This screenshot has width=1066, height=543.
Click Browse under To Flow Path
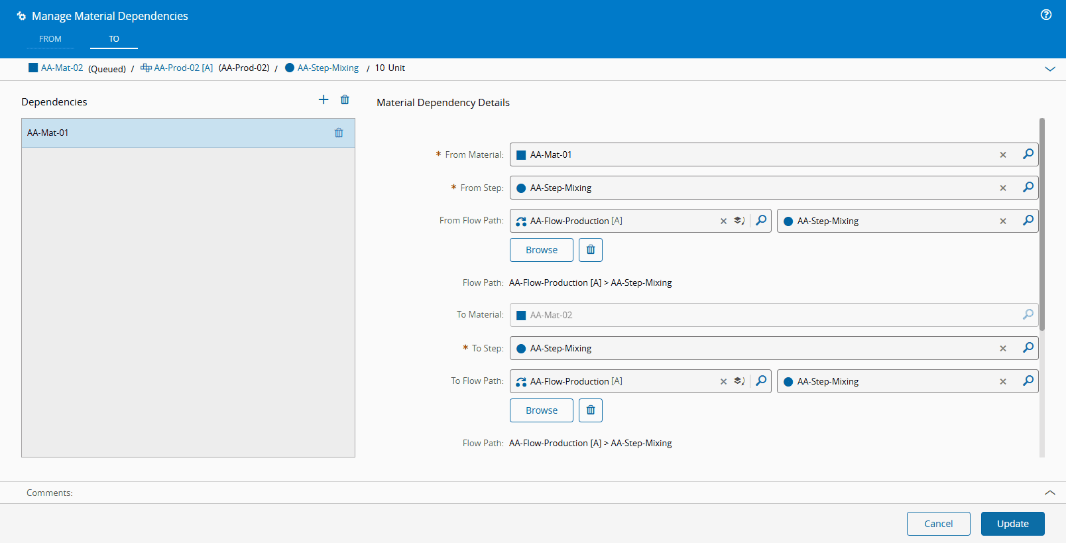coord(541,410)
